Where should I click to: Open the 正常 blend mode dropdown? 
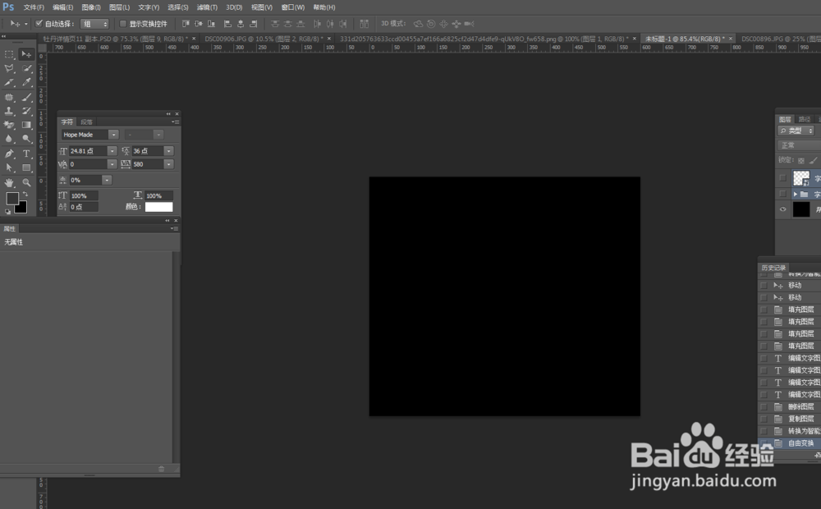pyautogui.click(x=799, y=145)
